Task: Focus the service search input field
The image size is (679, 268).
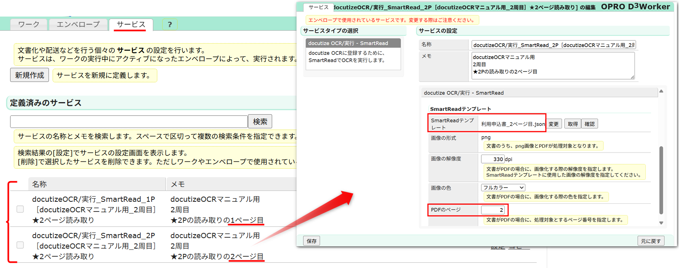Action: (129, 121)
